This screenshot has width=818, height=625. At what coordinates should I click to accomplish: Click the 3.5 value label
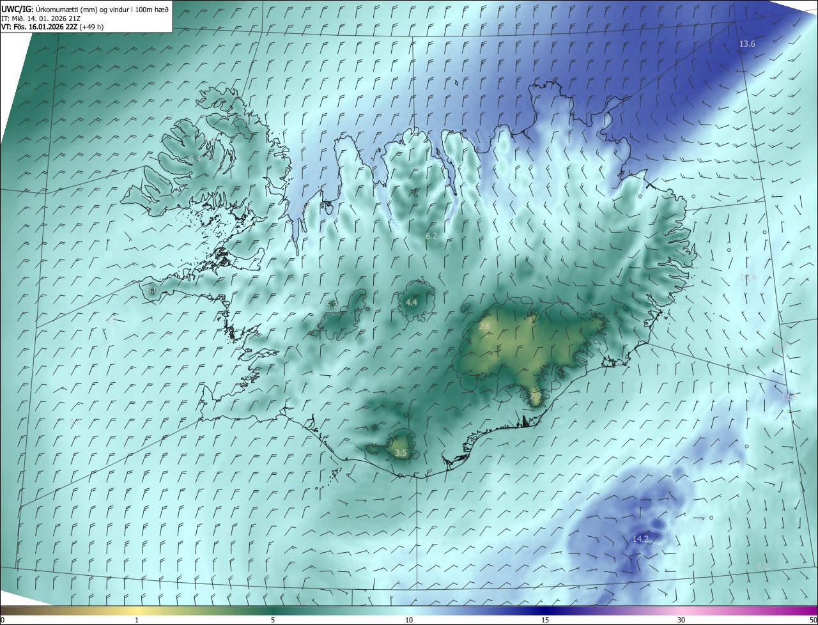click(401, 453)
